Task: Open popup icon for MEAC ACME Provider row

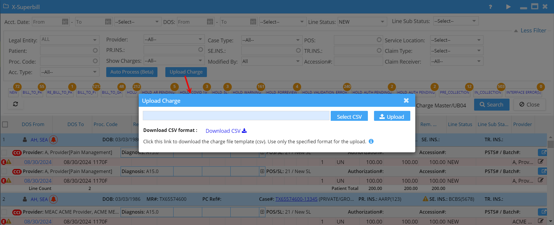Action: [542, 212]
